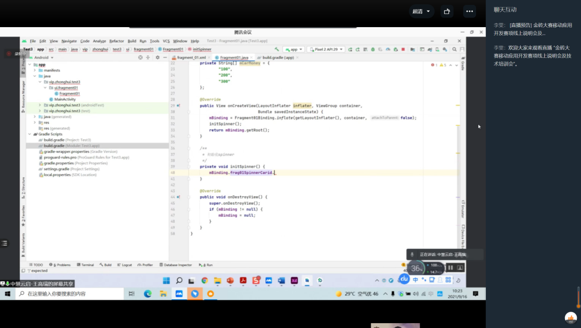Close the Fragment01.java tab
The height and width of the screenshot is (328, 581).
point(251,58)
